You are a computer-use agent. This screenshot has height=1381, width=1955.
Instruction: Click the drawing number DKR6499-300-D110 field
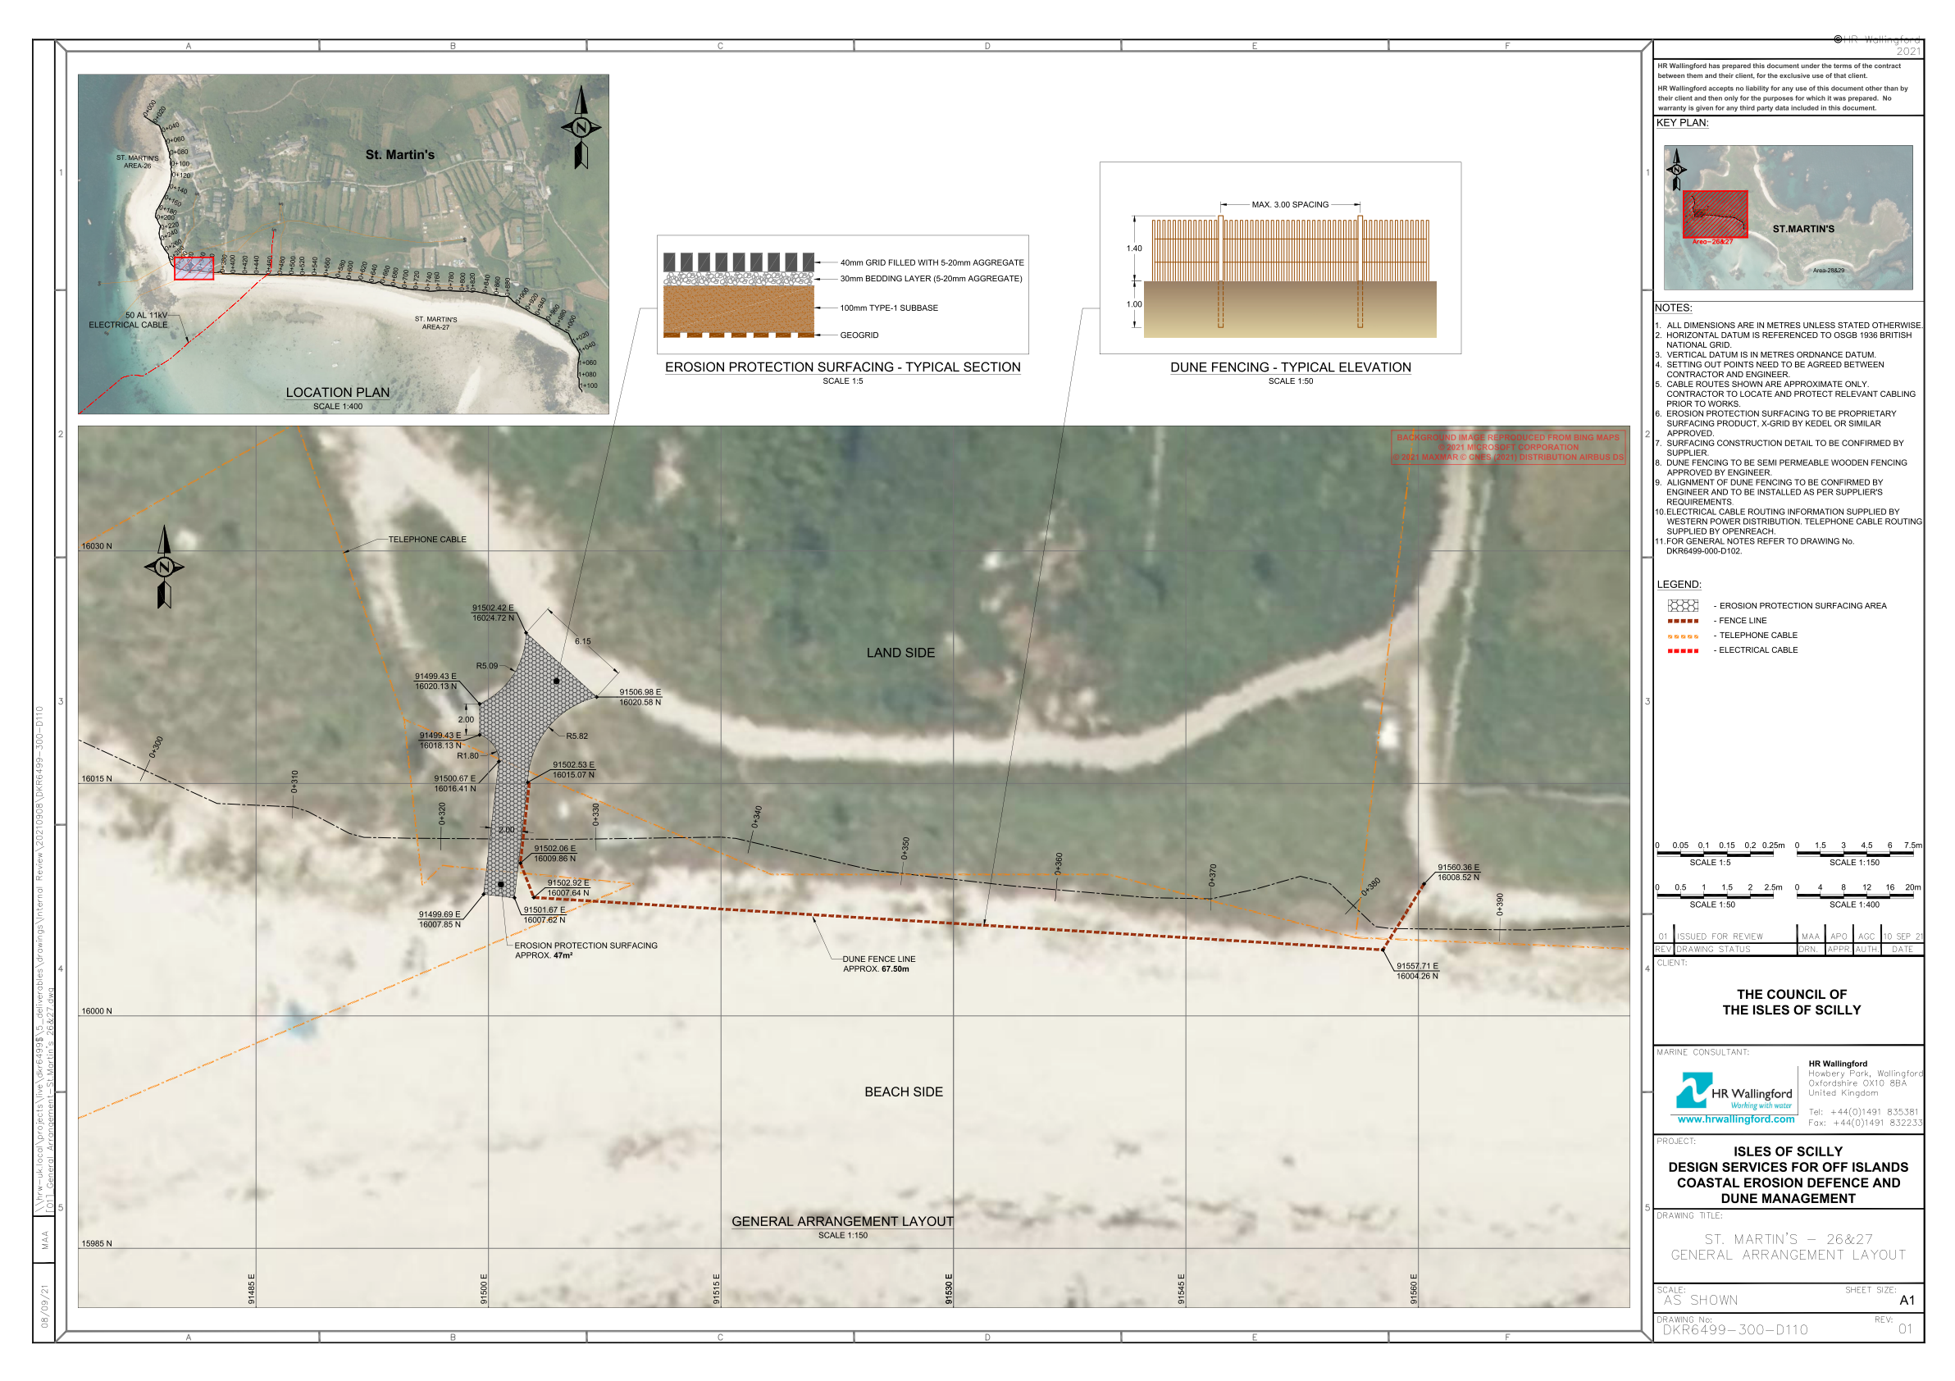pos(1735,1329)
